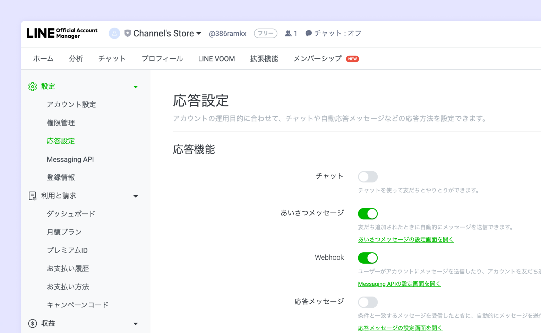Click the Webhook setting label
This screenshot has height=333, width=541.
pos(329,257)
